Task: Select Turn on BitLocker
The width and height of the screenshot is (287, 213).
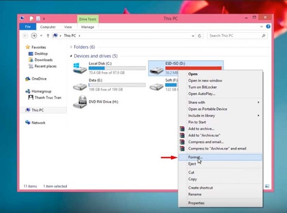Action: 220,87
